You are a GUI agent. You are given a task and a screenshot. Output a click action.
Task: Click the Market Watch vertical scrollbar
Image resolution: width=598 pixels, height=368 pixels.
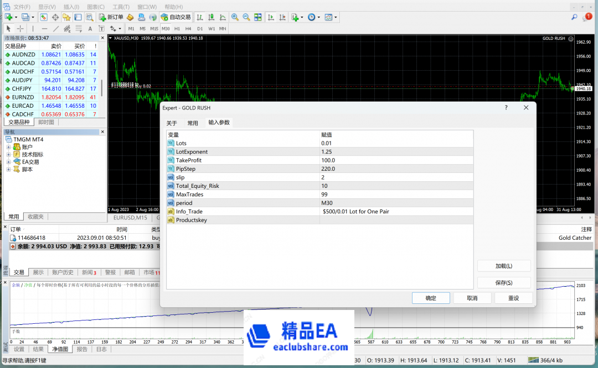click(x=102, y=87)
